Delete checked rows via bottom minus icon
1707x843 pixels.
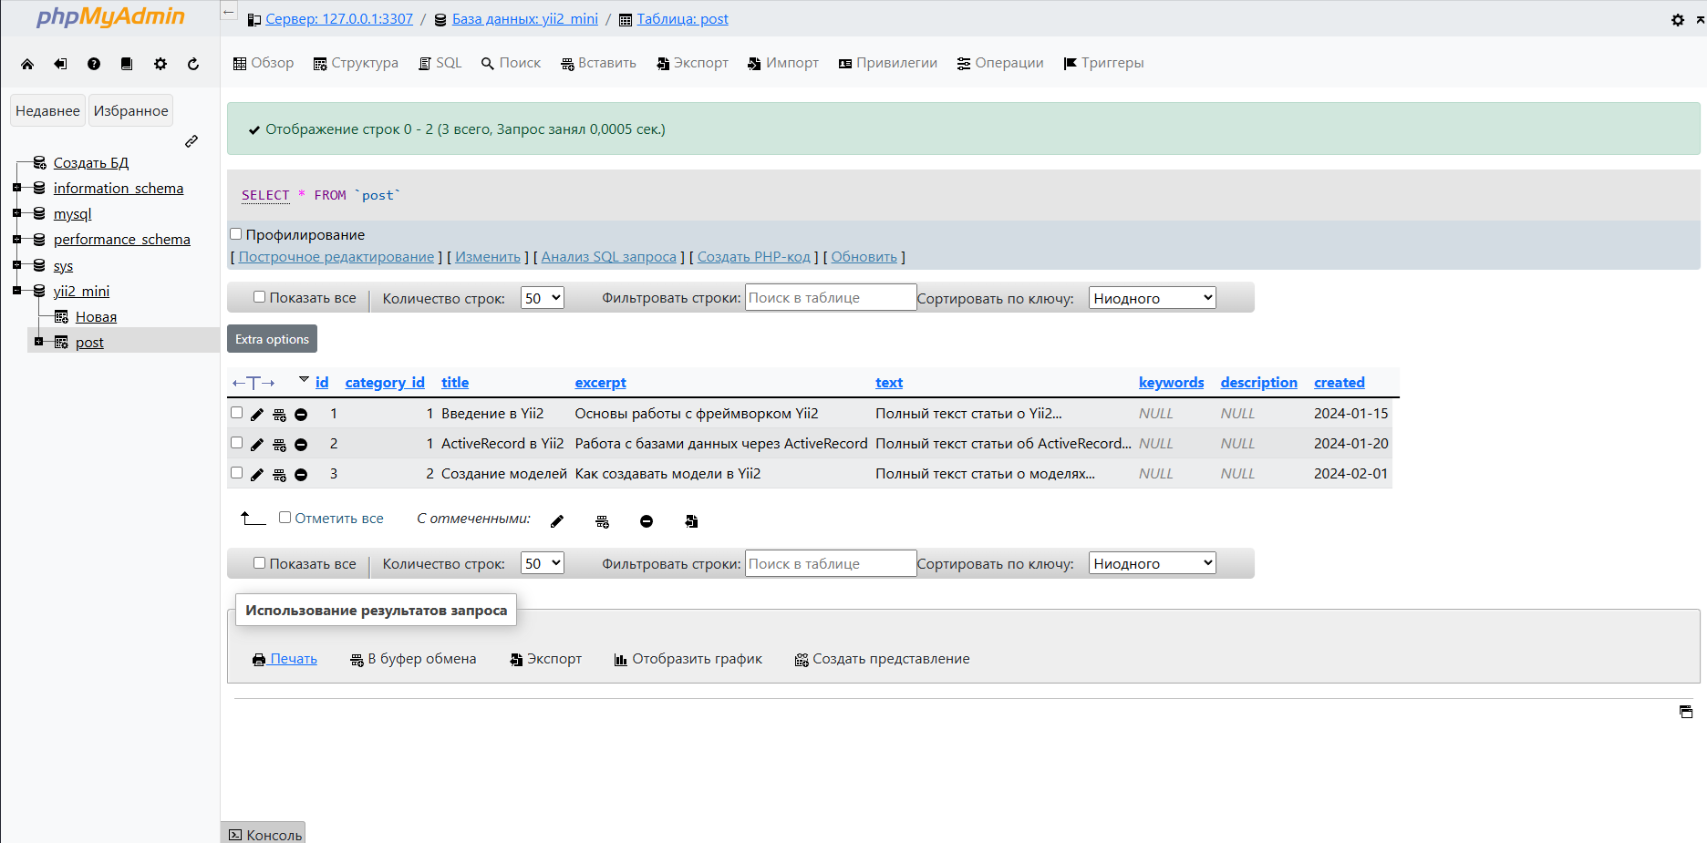click(647, 521)
